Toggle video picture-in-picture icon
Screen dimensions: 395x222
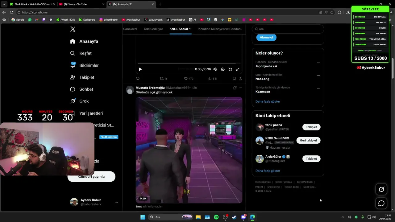[230, 69]
